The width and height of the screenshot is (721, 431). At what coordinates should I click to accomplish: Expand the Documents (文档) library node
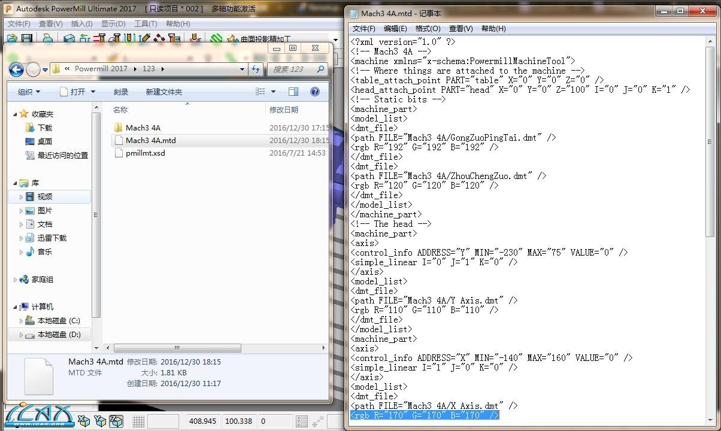pyautogui.click(x=22, y=224)
